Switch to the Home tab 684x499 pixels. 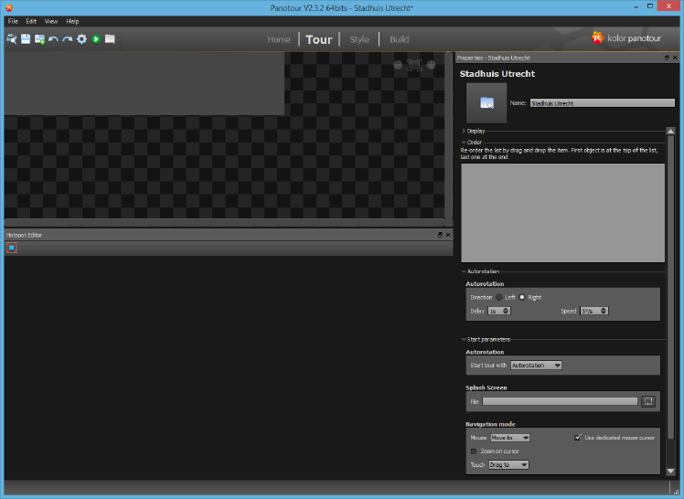point(279,39)
